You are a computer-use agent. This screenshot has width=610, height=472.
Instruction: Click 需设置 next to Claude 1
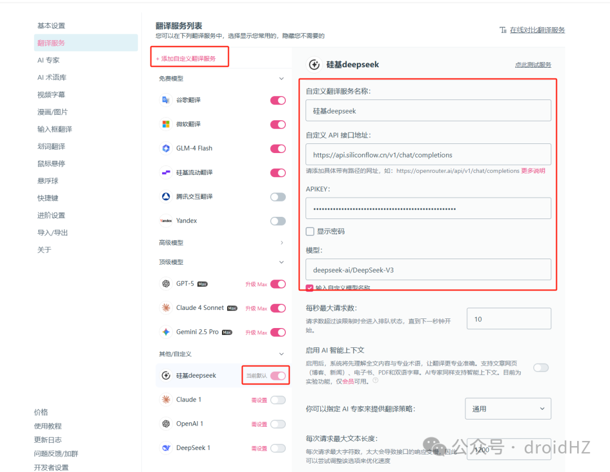259,400
